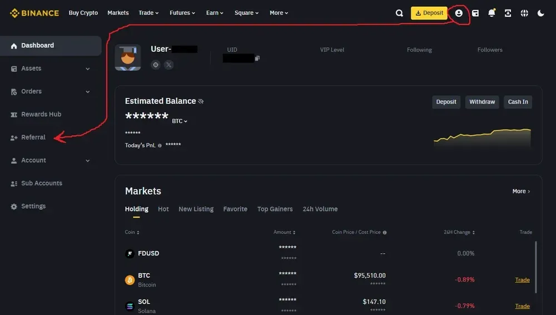Open the user profile icon
The width and height of the screenshot is (556, 315).
coord(459,13)
